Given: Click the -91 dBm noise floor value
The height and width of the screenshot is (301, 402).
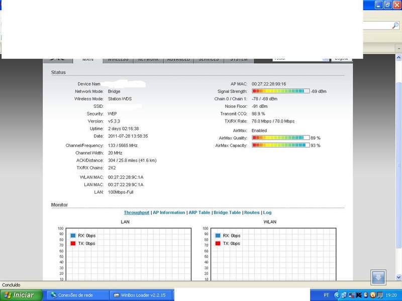Looking at the screenshot, I should pyautogui.click(x=259, y=106).
